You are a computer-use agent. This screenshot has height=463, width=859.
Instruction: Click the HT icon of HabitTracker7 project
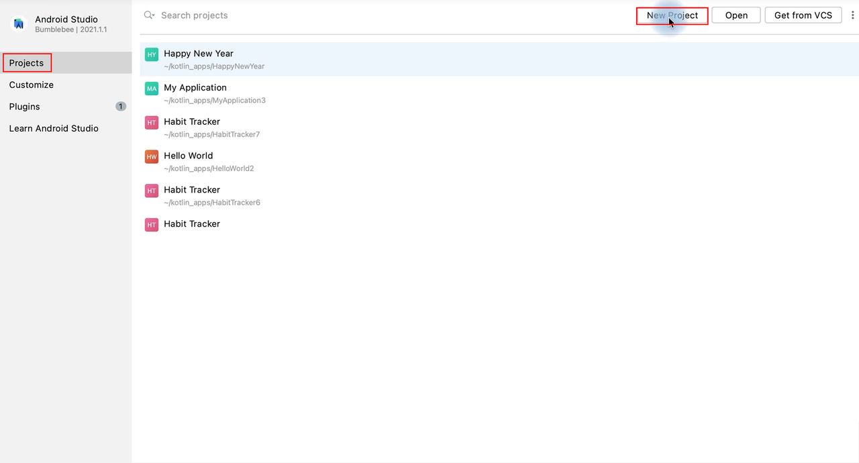click(x=152, y=123)
